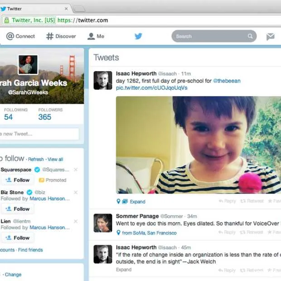
Task: Click the search magnifier icon
Action: pos(250,36)
